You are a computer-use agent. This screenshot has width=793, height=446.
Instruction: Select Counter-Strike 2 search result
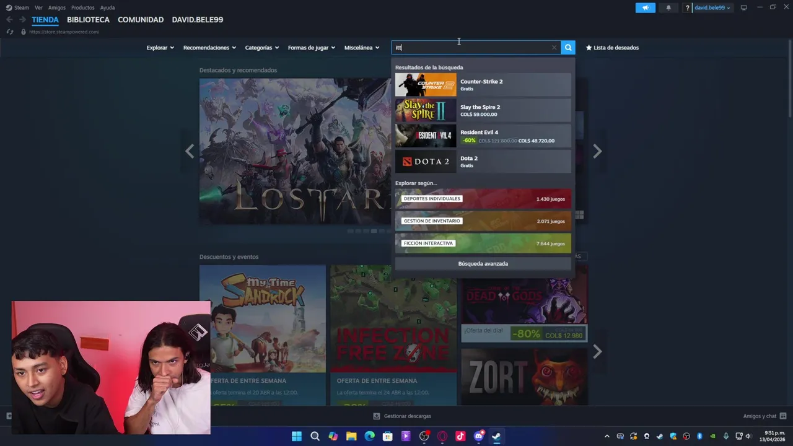click(483, 85)
